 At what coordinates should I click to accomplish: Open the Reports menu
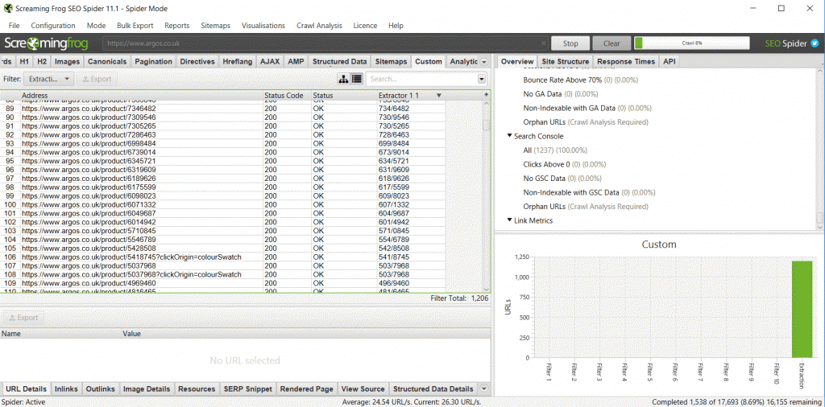pyautogui.click(x=176, y=25)
